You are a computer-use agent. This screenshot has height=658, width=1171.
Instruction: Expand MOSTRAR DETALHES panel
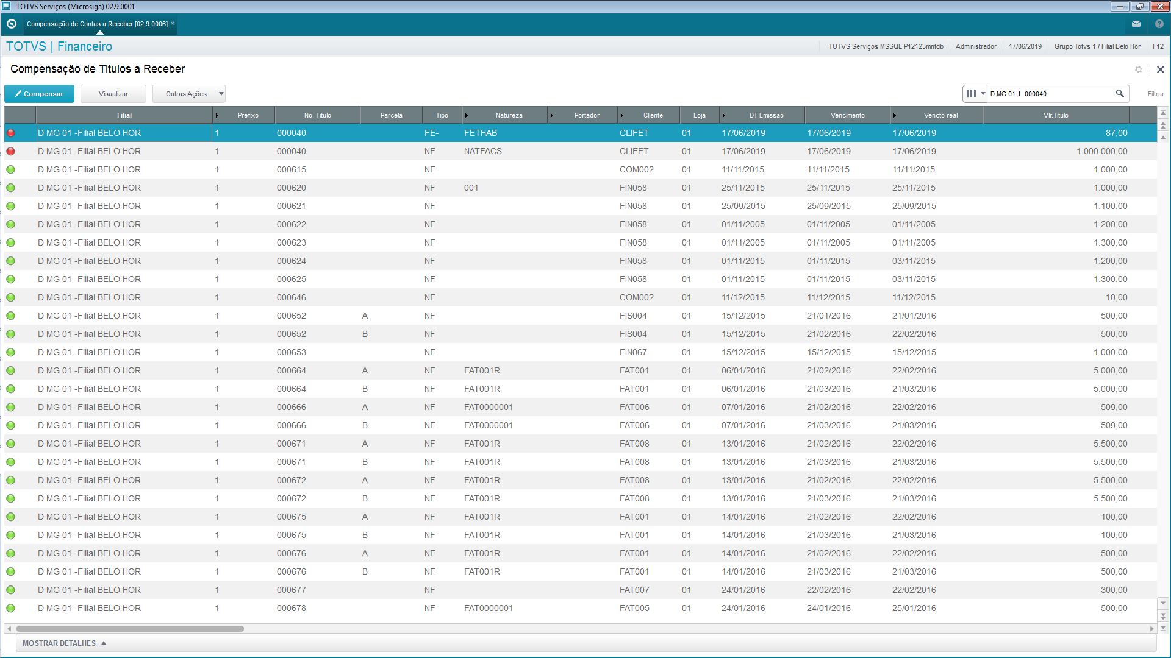[x=64, y=643]
